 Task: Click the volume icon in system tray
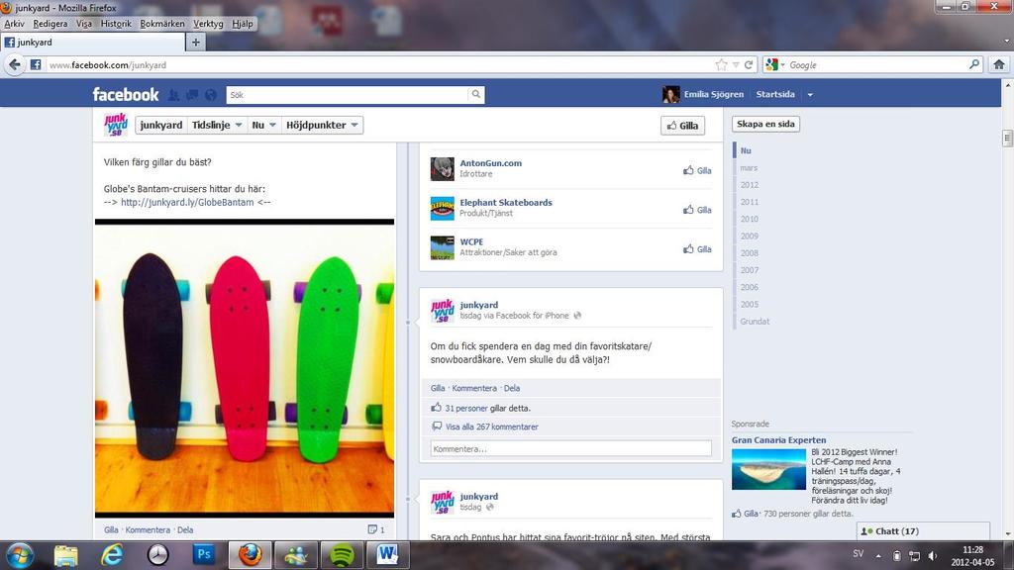click(x=932, y=555)
